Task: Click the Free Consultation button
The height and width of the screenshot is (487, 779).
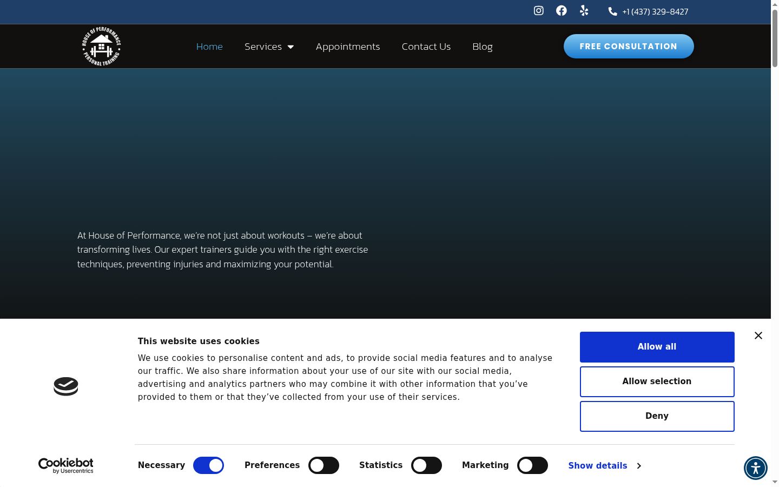Action: tap(629, 46)
